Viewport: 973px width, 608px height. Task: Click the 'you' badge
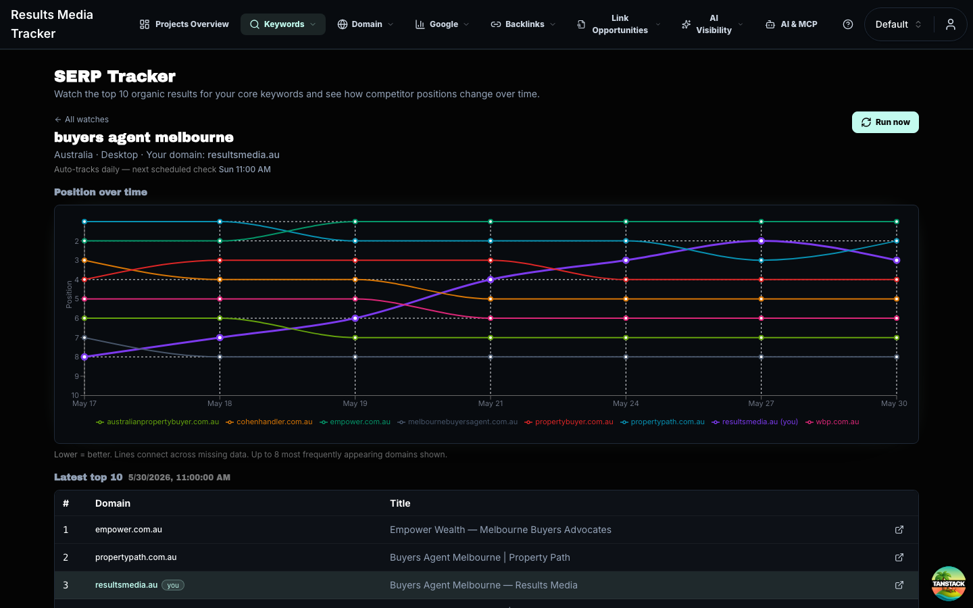click(x=173, y=585)
